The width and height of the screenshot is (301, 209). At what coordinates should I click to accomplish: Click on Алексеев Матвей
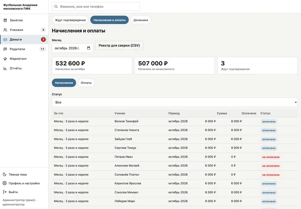click(127, 165)
